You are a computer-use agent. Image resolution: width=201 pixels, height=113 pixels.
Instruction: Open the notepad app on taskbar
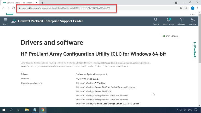(35, 110)
